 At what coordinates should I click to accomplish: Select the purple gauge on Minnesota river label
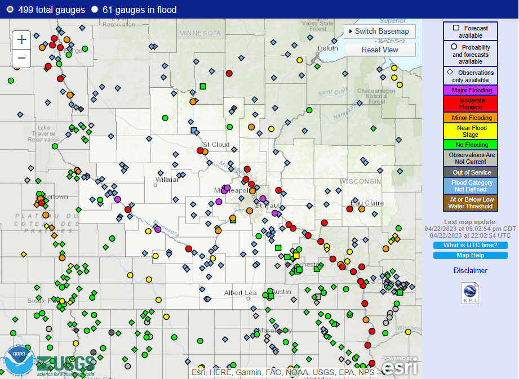click(158, 229)
